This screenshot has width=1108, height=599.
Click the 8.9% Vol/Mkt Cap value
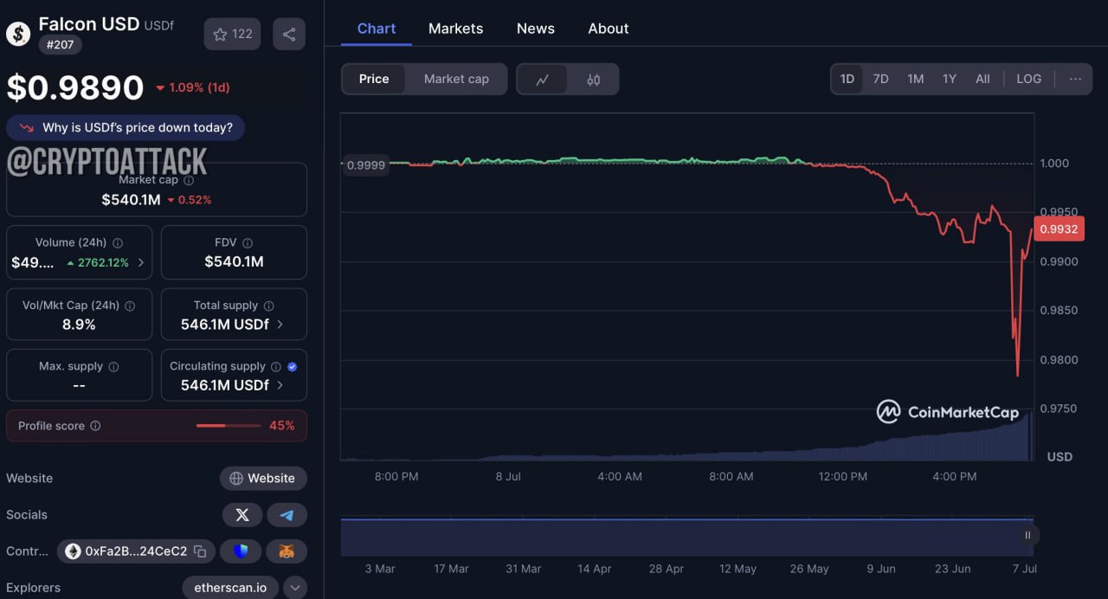(79, 325)
